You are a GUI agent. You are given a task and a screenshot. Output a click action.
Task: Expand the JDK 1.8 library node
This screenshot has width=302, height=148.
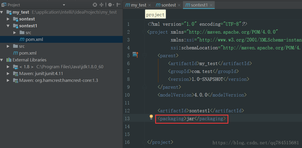pos(8,67)
